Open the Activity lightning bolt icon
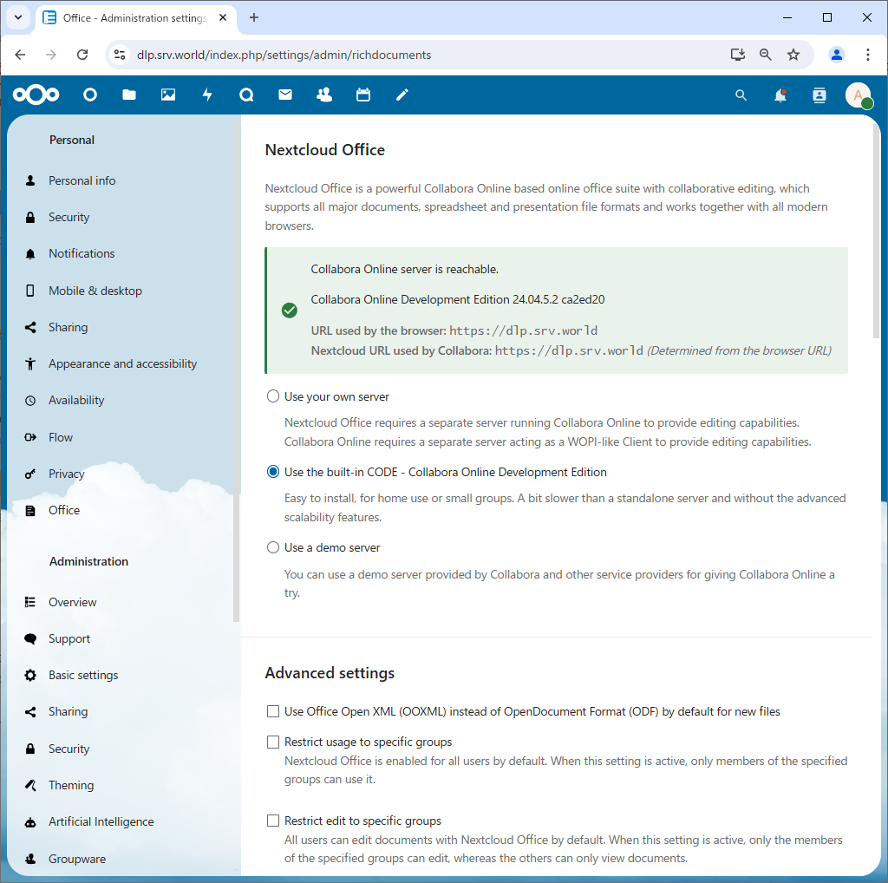 [207, 95]
